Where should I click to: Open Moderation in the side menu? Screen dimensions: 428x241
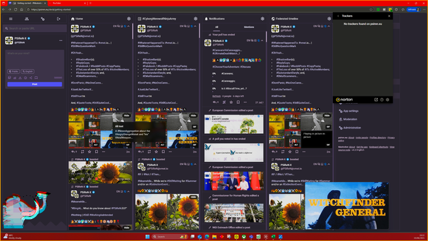348,119
